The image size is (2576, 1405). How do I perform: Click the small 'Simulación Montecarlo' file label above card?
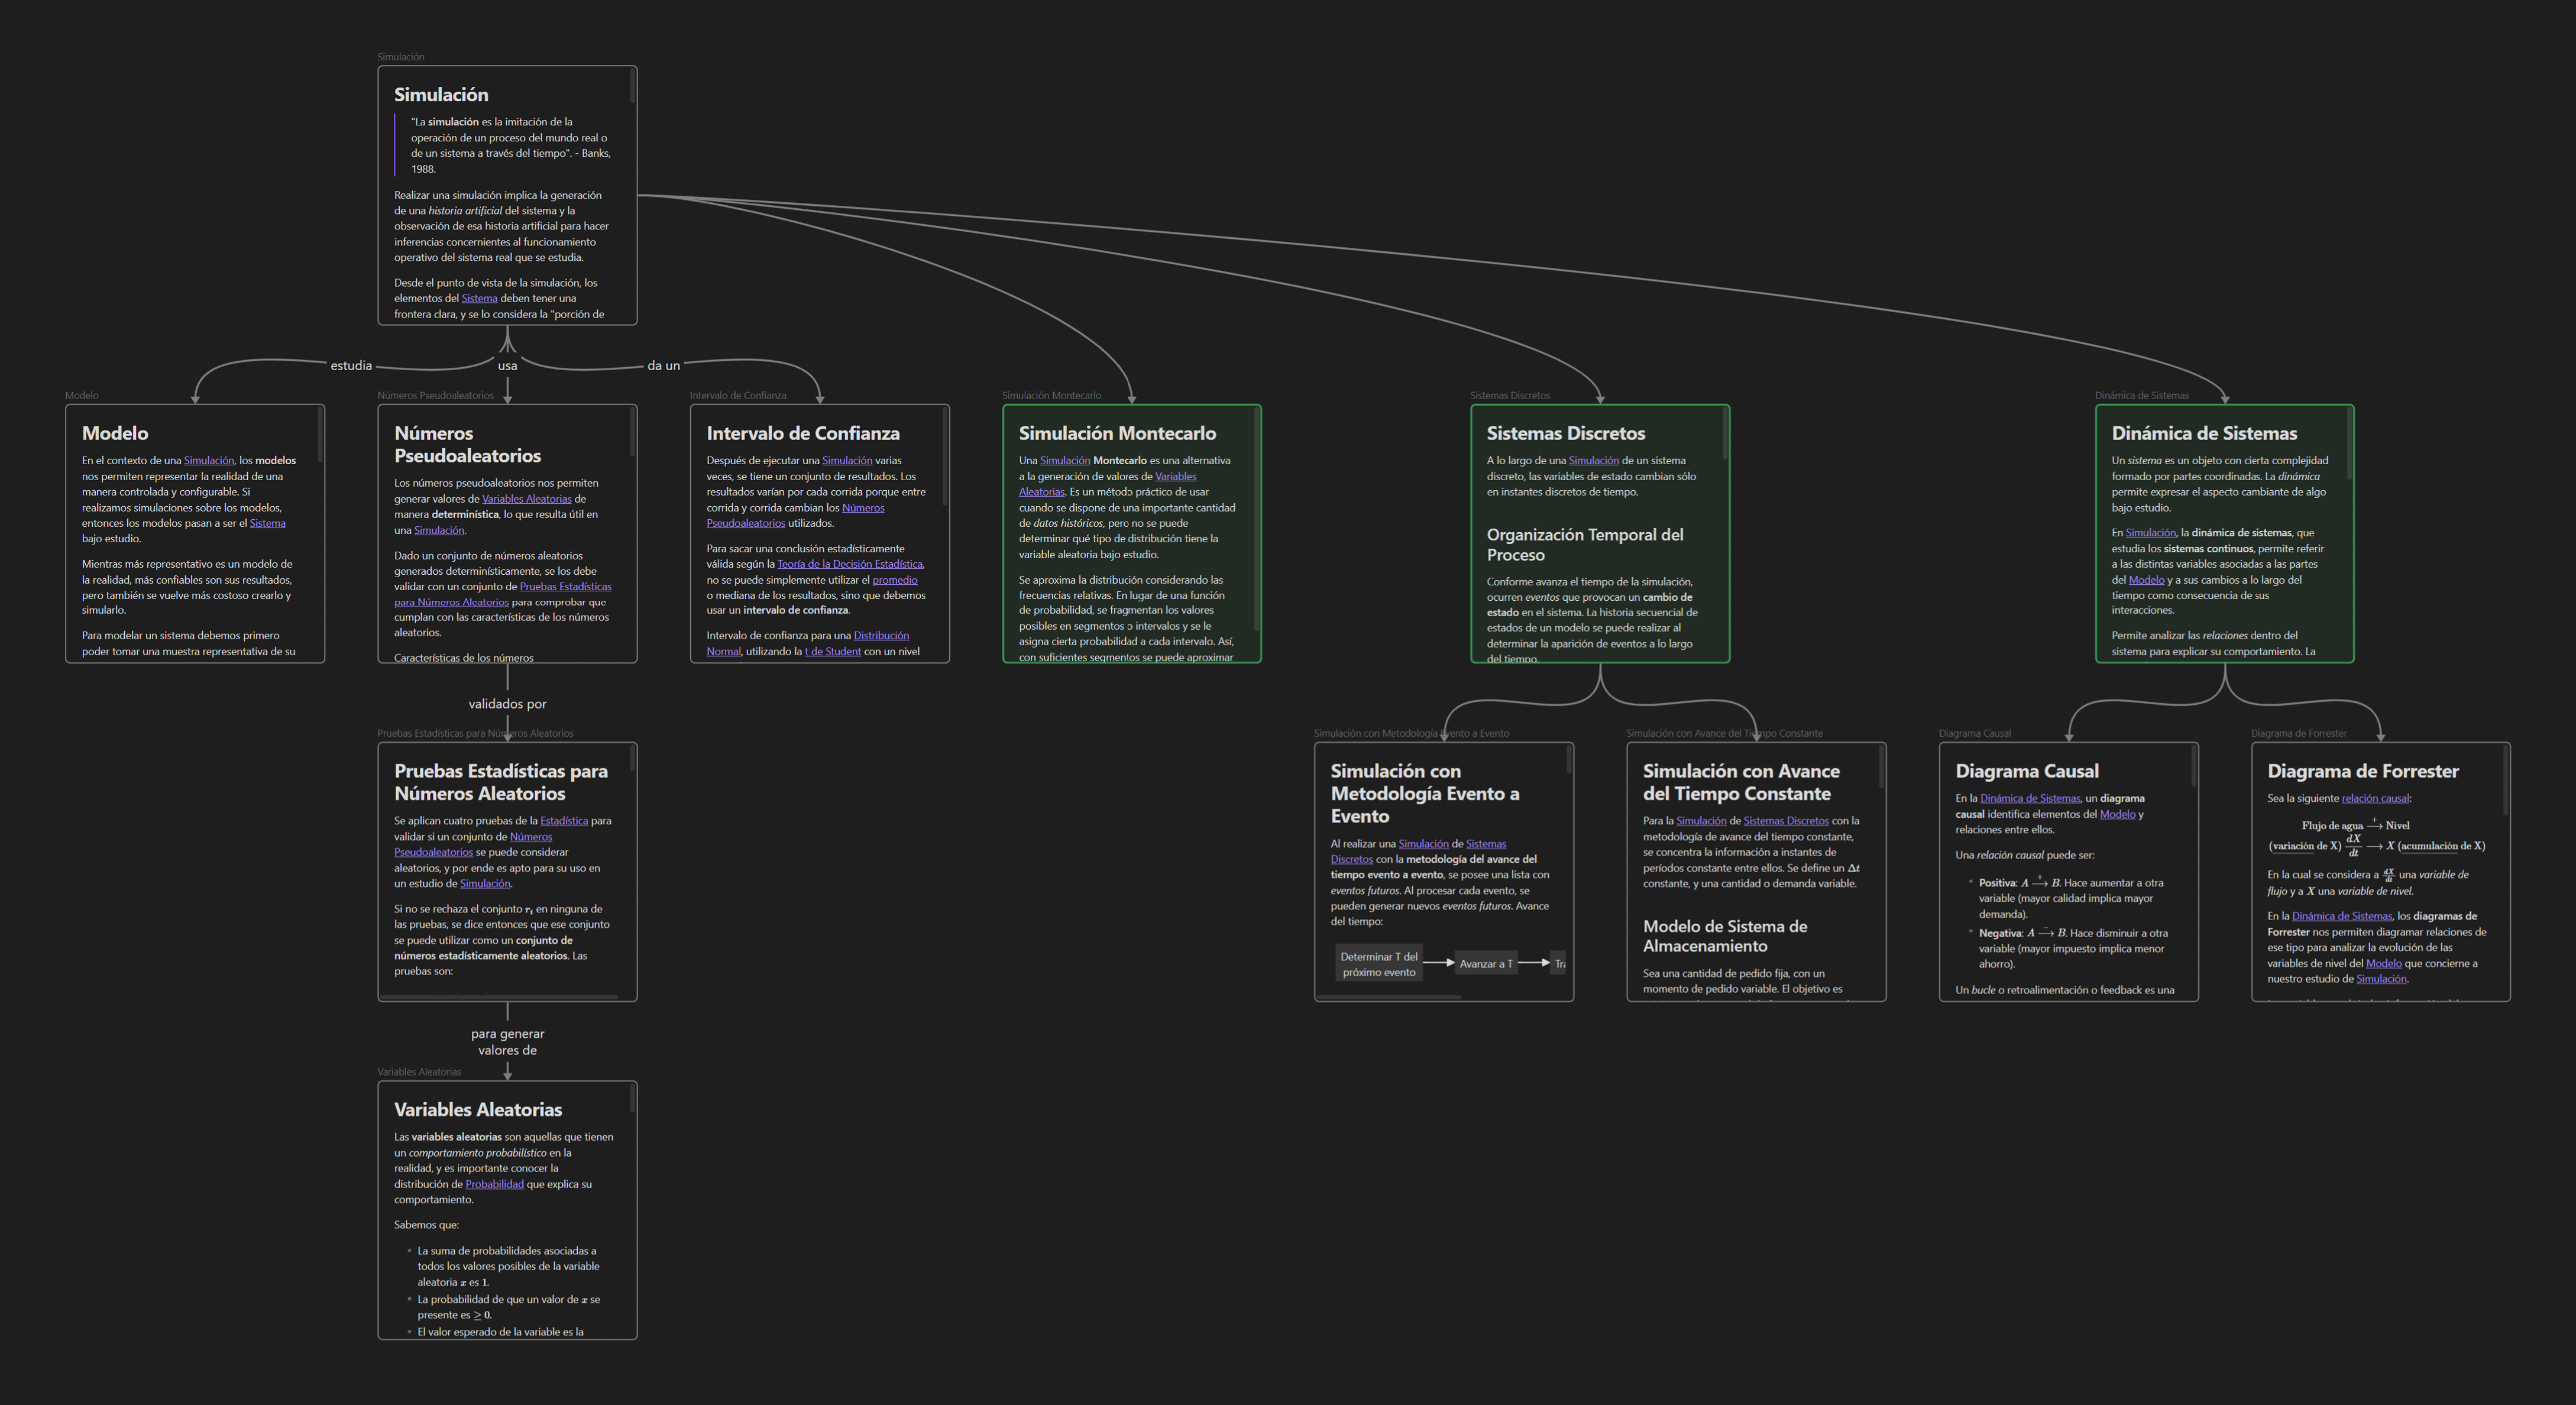[x=1051, y=395]
